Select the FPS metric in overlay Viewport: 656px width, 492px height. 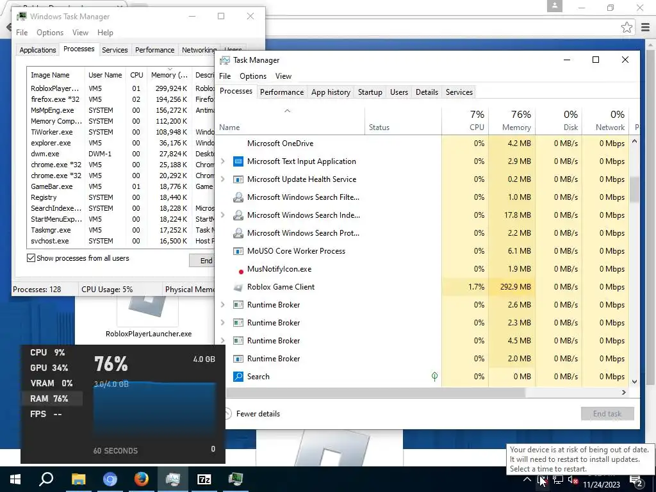46,414
